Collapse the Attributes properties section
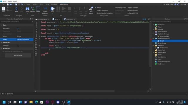 1,49
